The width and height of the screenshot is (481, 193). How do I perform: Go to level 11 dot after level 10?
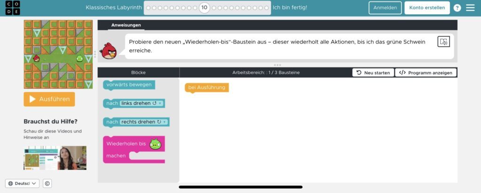coord(214,8)
